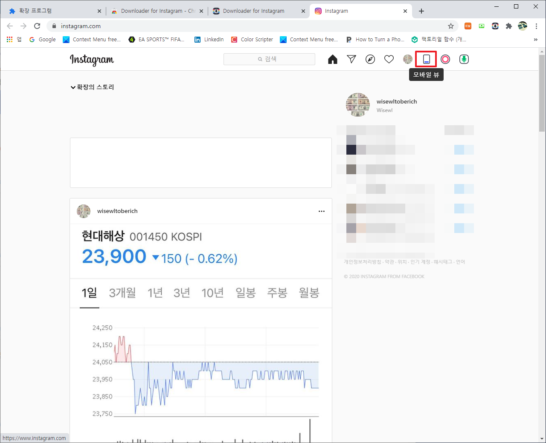The image size is (546, 443).
Task: Switch to mobile view icon
Action: coord(426,59)
